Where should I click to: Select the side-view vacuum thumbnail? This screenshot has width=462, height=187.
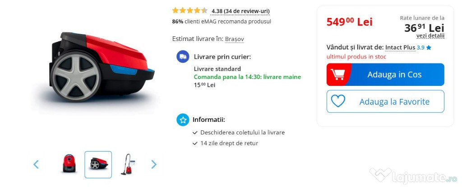coord(98,165)
